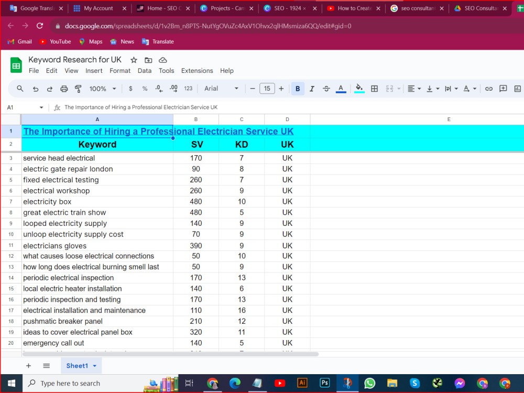Viewport: 524px width, 393px height.
Task: Click the merge cells icon
Action: 389,89
